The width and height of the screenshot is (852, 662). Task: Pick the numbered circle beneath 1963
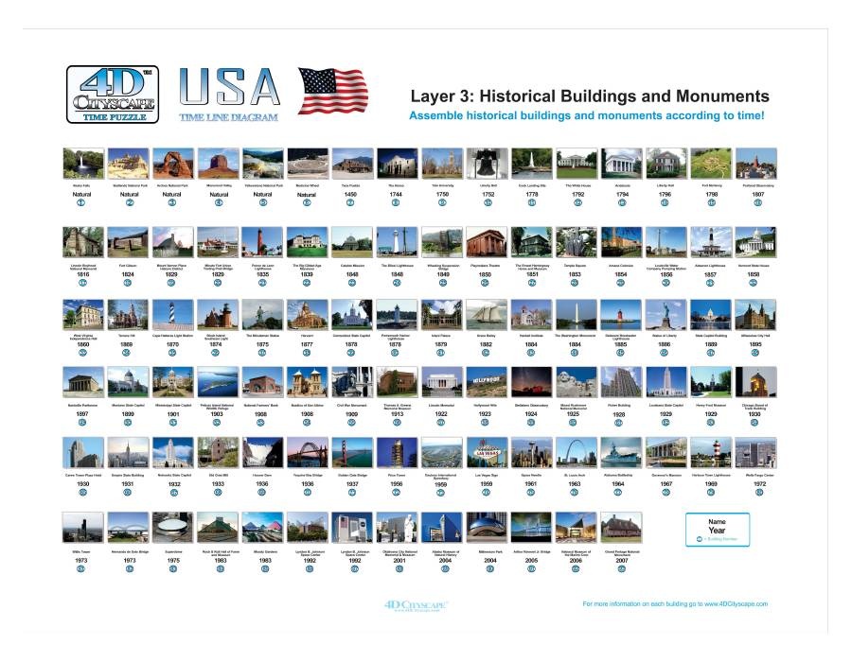click(x=574, y=493)
